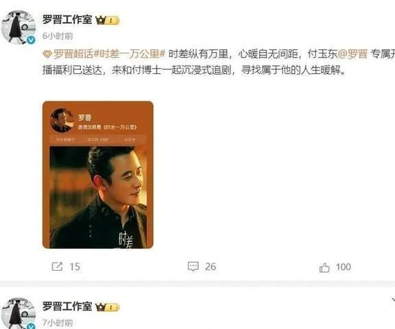This screenshot has width=395, height=329.
Task: Click the 6小时前 timestamp
Action: click(x=58, y=36)
